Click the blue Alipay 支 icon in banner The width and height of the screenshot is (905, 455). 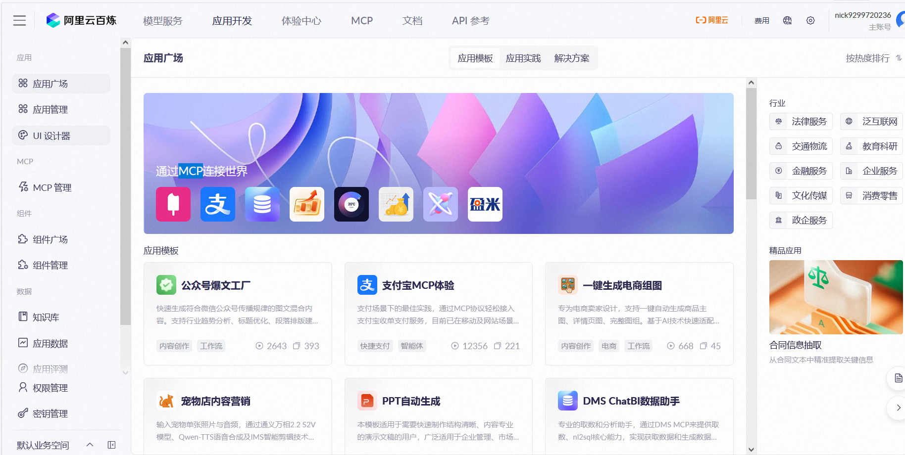pyautogui.click(x=218, y=204)
